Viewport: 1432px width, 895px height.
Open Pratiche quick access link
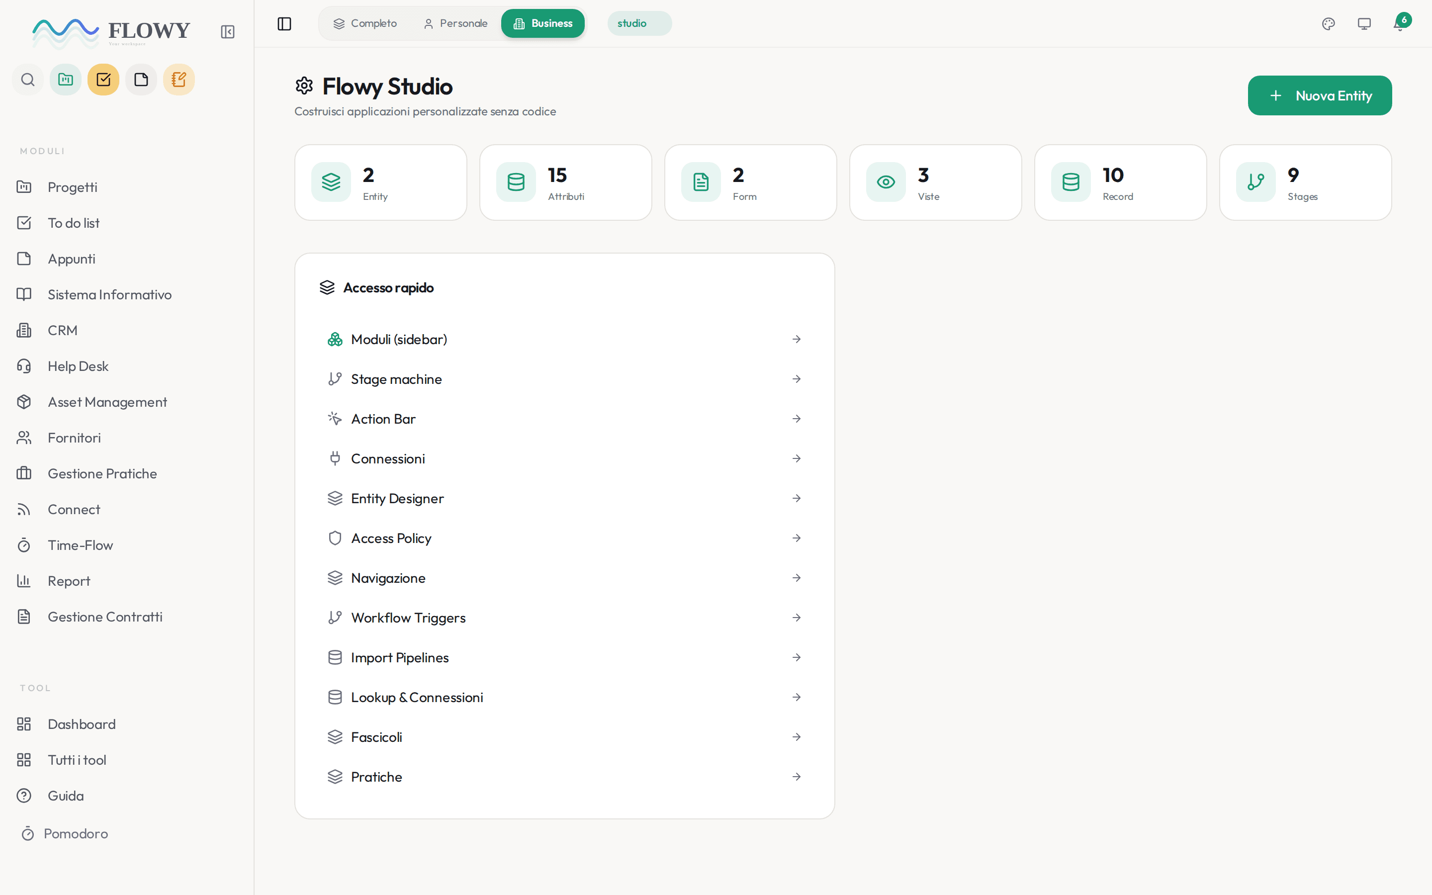(564, 777)
